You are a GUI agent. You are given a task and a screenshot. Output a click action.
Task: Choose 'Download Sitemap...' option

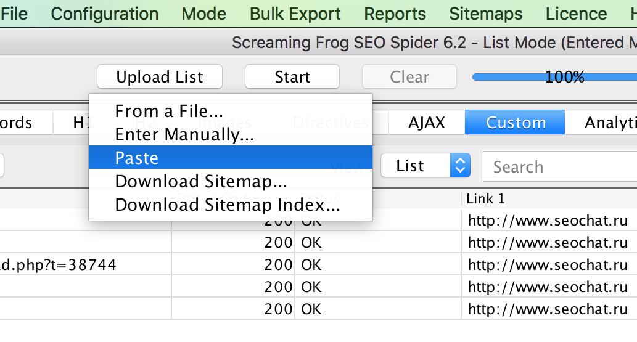(231, 181)
